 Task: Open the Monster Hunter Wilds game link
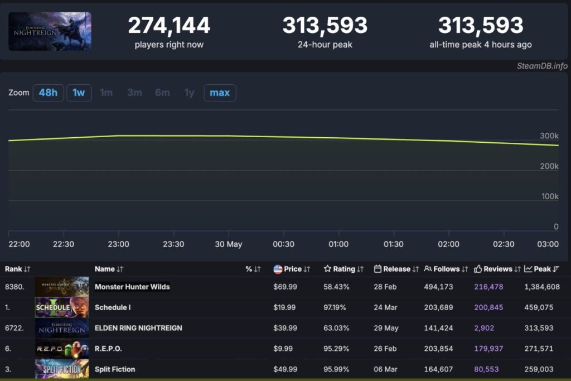132,287
